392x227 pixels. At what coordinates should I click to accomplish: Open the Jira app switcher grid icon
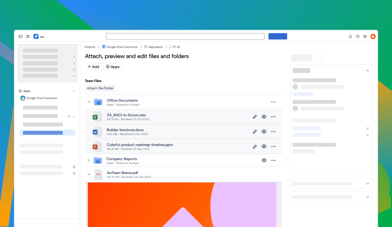(x=28, y=36)
